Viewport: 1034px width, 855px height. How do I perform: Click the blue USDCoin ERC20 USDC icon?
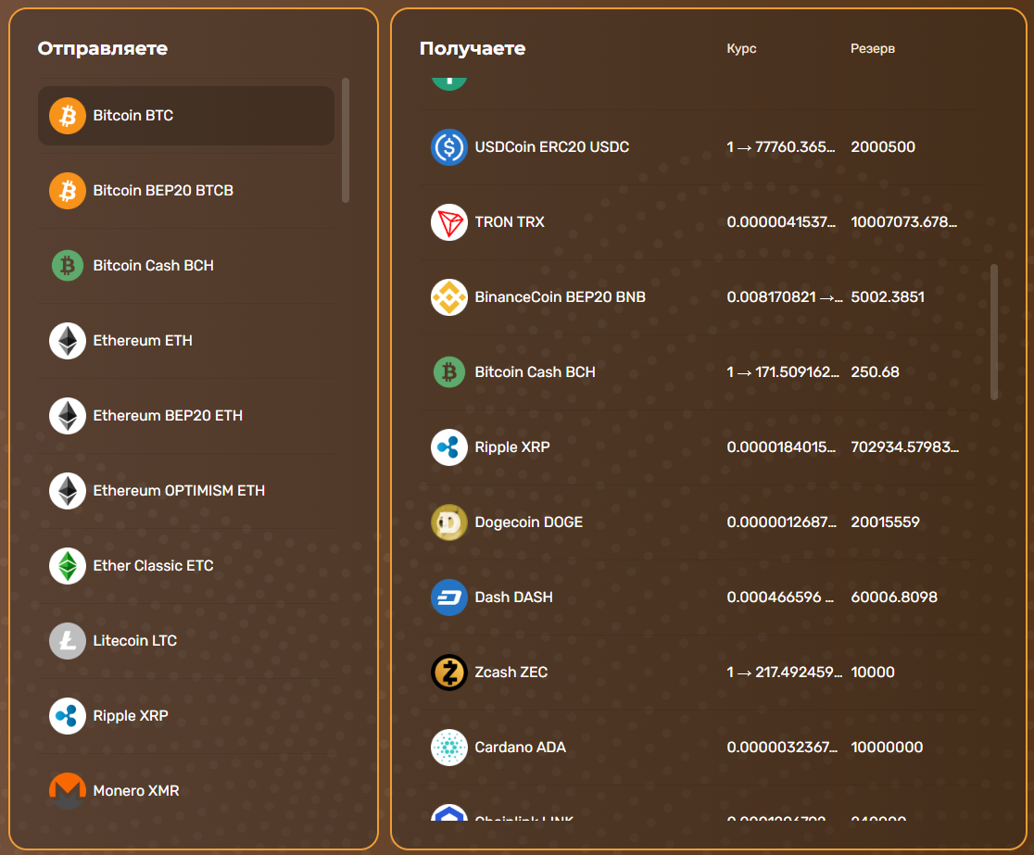449,147
